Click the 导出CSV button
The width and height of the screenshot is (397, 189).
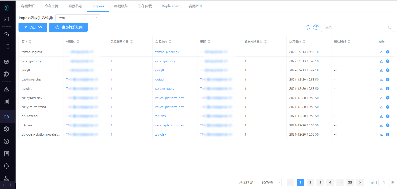[x=33, y=27]
